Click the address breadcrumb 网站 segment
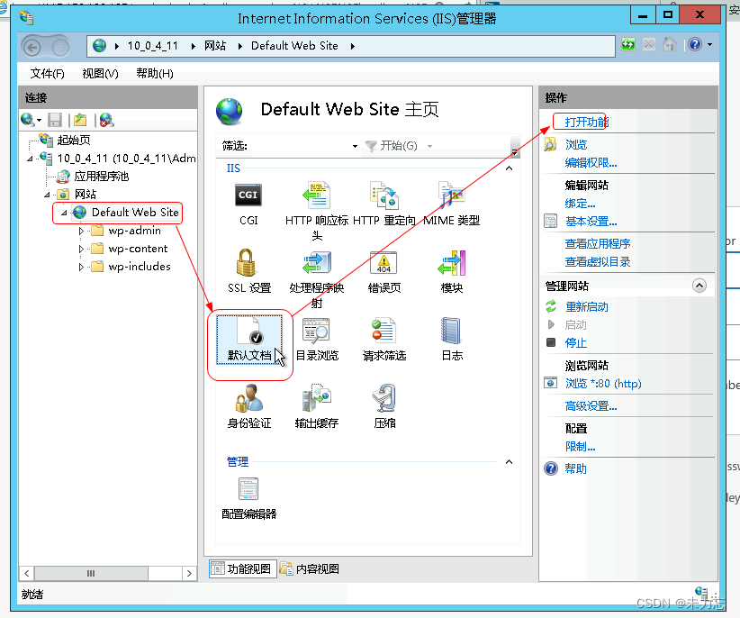This screenshot has width=740, height=618. click(x=215, y=46)
